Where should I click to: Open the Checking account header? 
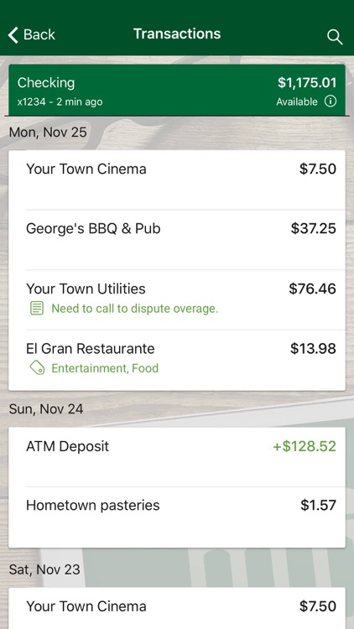(x=177, y=90)
